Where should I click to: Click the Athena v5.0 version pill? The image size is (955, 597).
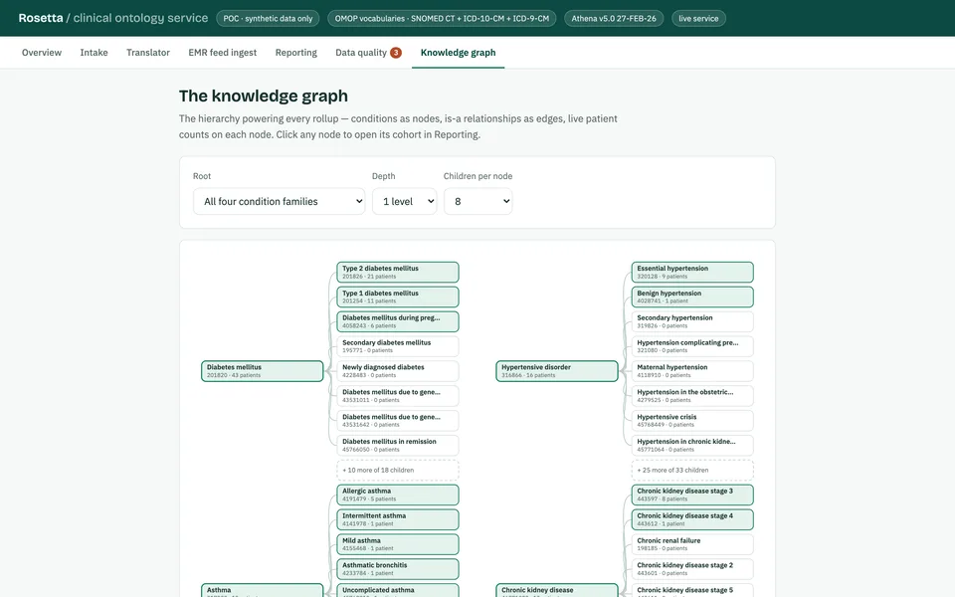[614, 18]
